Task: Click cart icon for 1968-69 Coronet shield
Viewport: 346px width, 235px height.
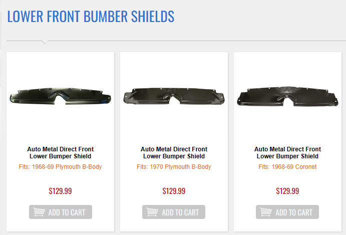Action: [266, 212]
